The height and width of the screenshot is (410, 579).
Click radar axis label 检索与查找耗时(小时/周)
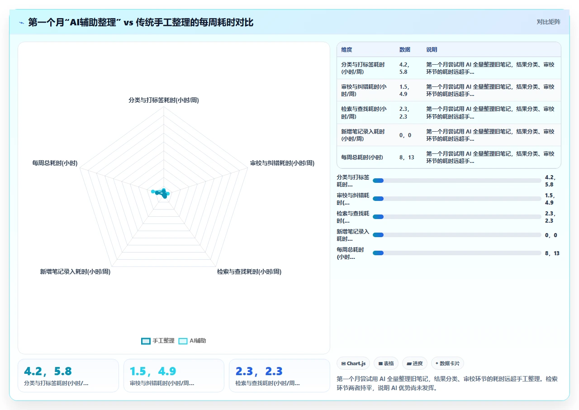249,272
